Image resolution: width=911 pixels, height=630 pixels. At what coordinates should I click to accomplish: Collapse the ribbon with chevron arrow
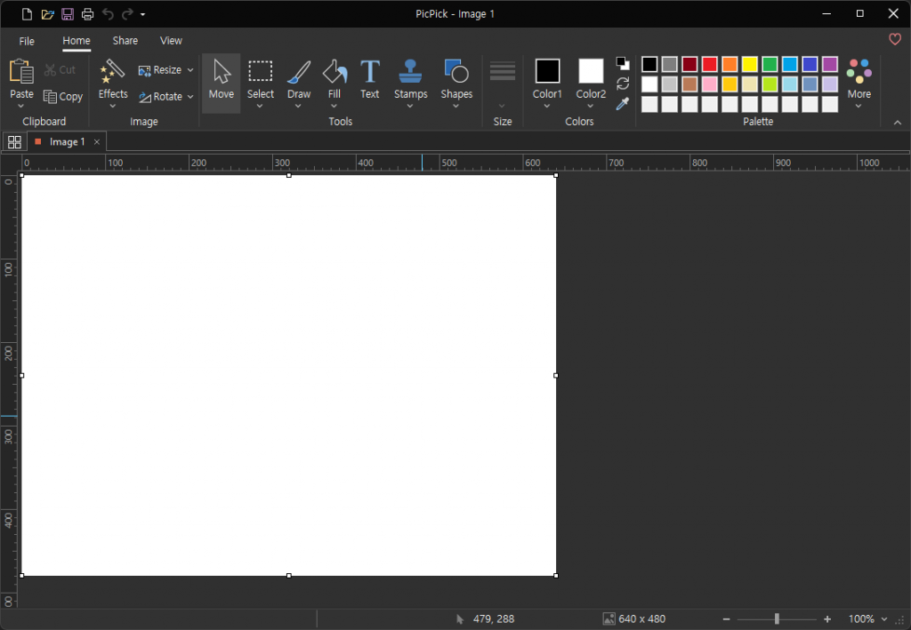pos(897,123)
